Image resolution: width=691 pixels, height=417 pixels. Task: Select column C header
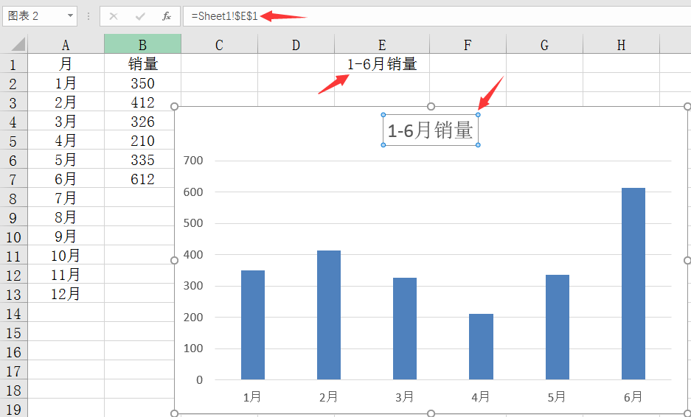pos(219,44)
